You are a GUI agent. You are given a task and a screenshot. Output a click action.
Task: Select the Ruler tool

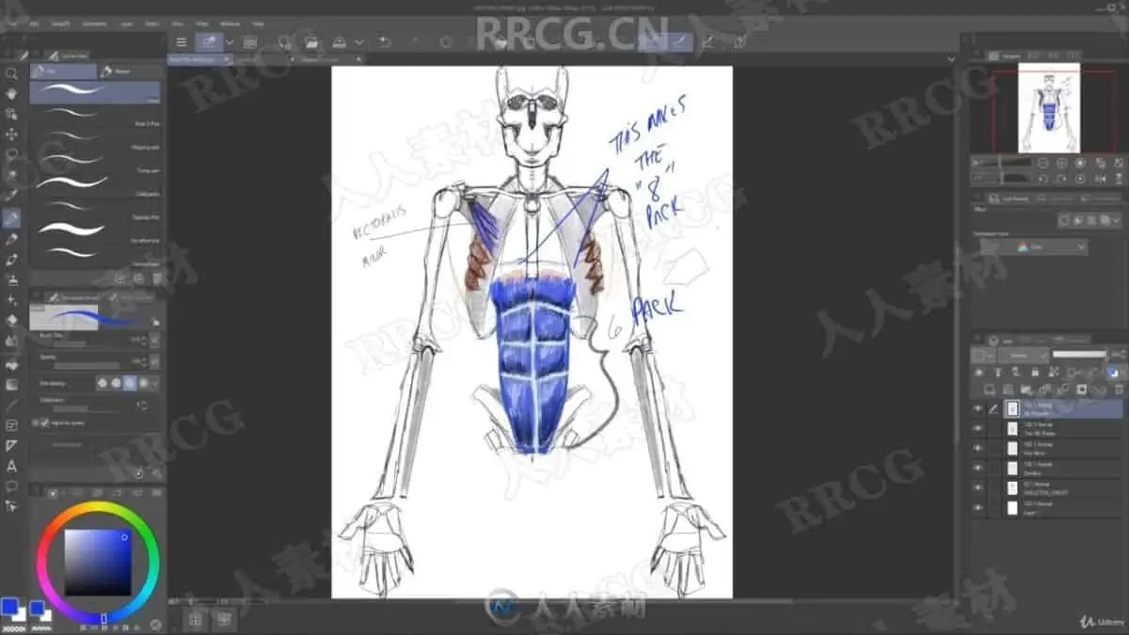(11, 445)
